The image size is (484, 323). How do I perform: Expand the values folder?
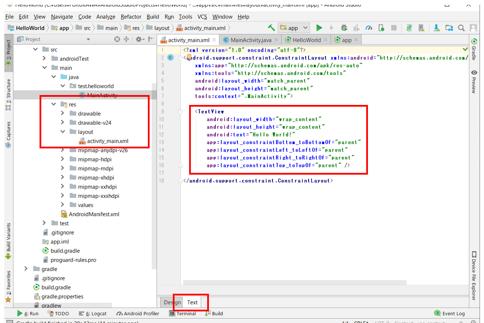(x=63, y=205)
